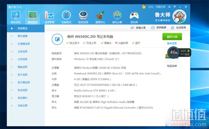This screenshot has width=209, height=129.
Task: Click the Lu Dashi cartoon avatar
Action: coord(179,16)
